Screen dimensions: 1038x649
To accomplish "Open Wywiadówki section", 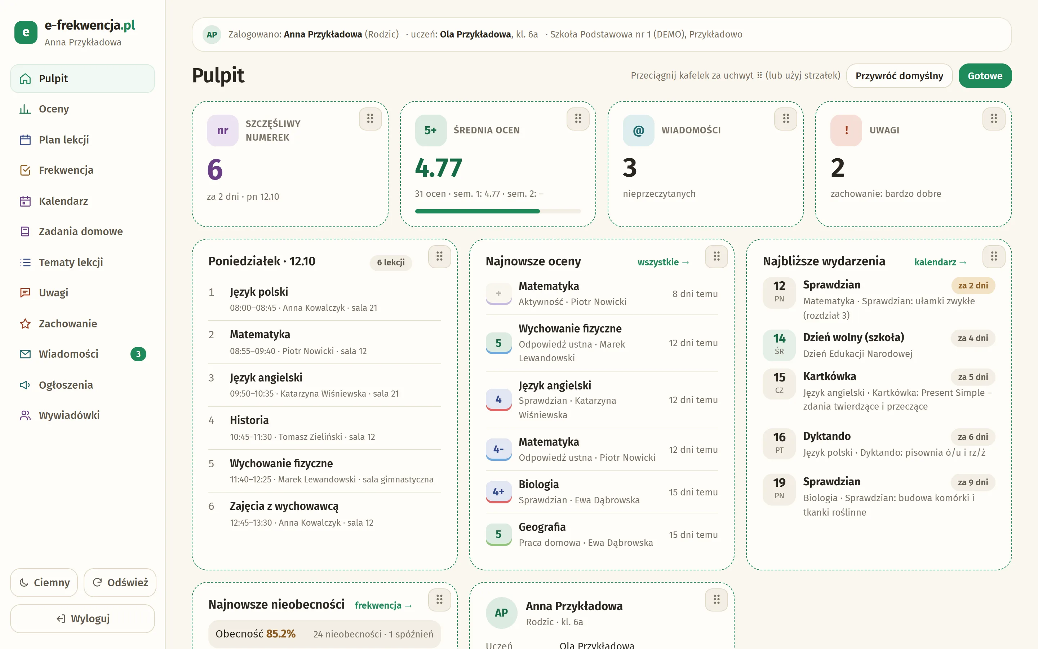I will (82, 415).
